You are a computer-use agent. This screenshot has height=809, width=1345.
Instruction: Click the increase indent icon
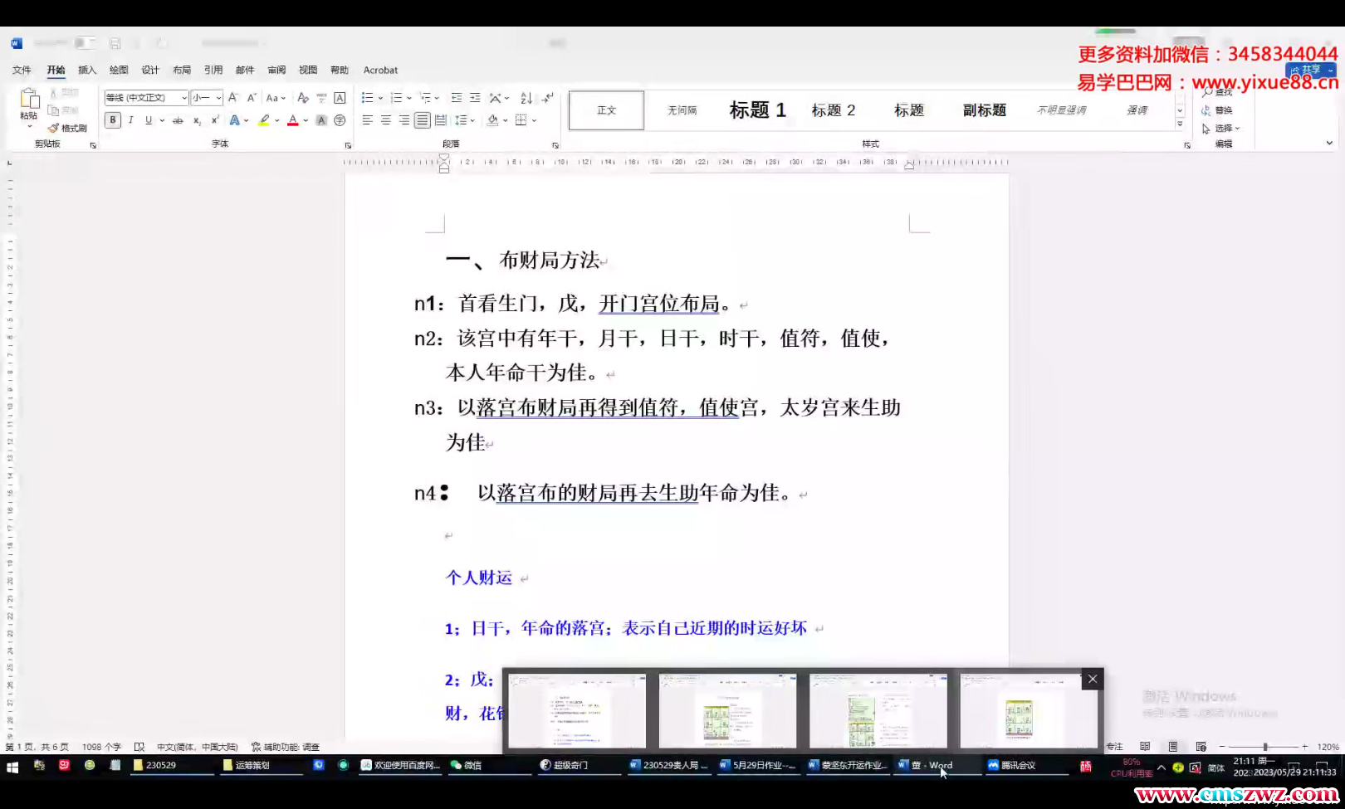click(x=475, y=98)
